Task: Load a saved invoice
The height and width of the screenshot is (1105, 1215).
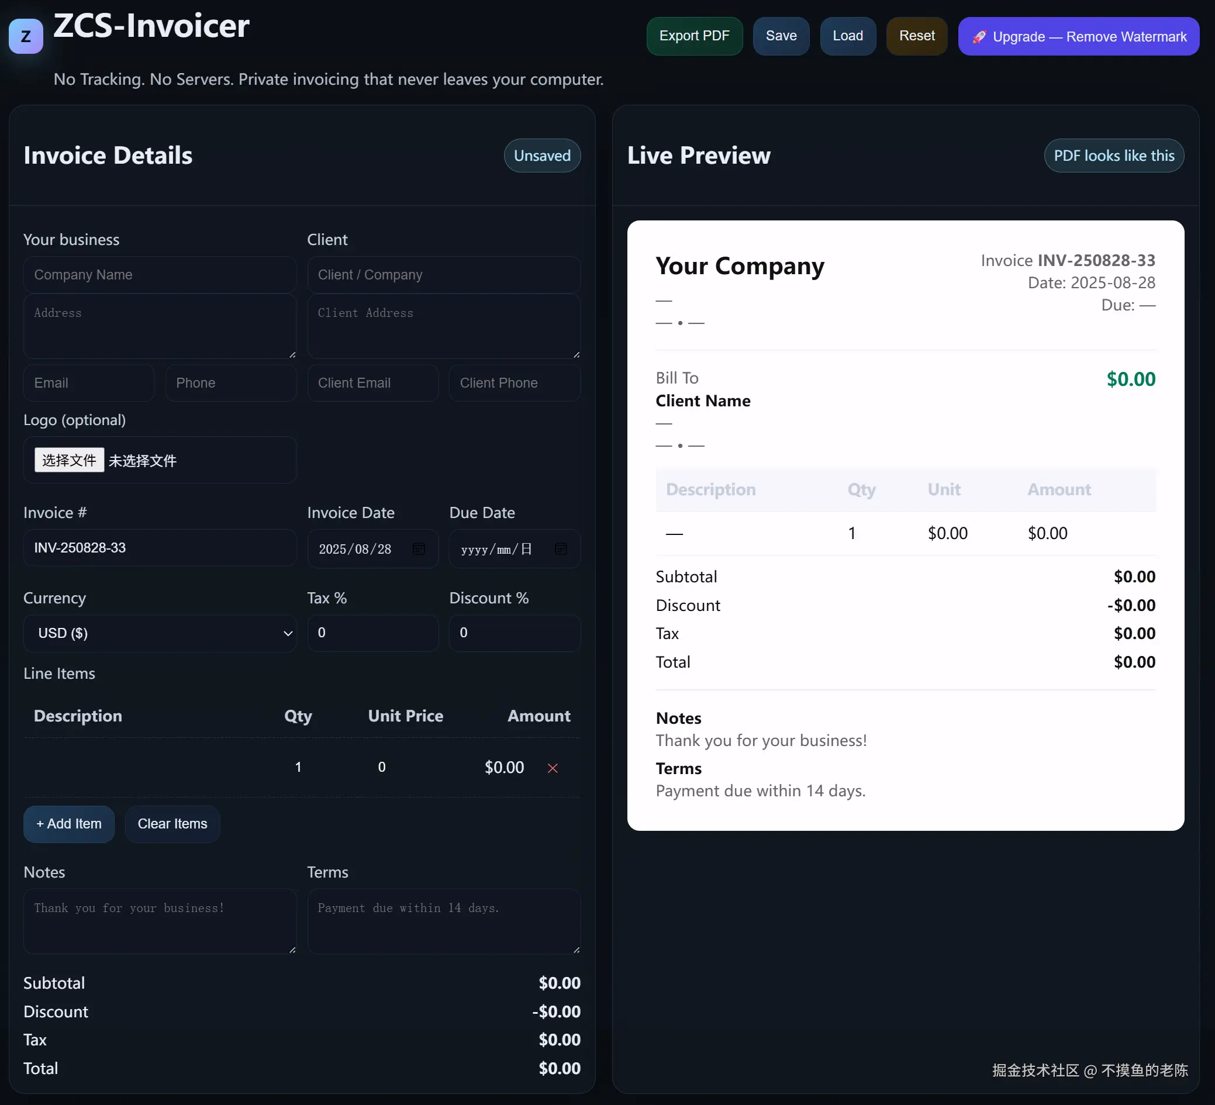Action: [847, 36]
